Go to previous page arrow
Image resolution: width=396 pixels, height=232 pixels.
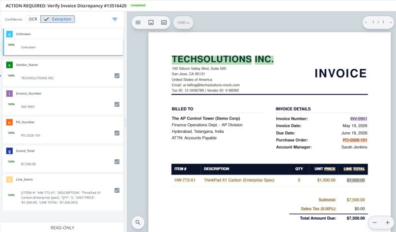[x=366, y=23]
